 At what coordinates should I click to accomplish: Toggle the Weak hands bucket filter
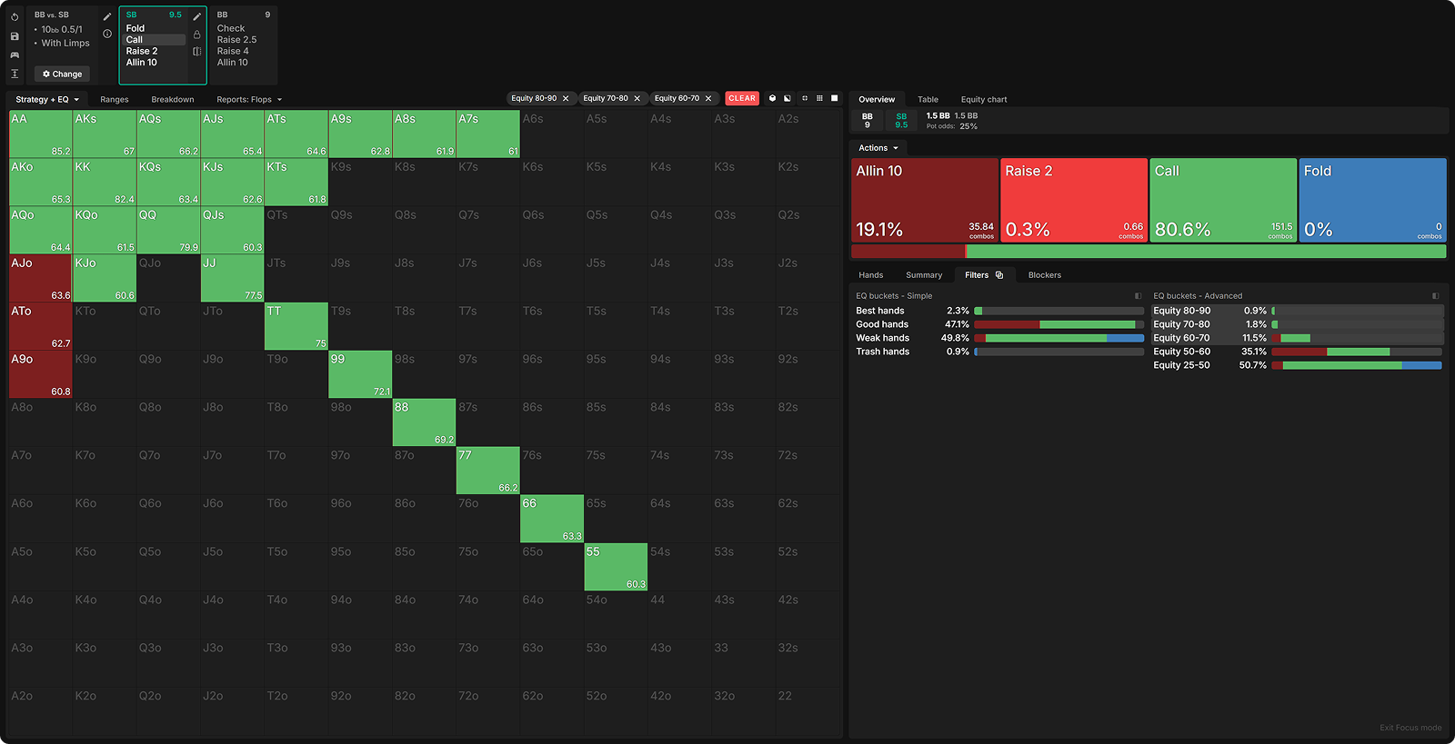tap(882, 338)
